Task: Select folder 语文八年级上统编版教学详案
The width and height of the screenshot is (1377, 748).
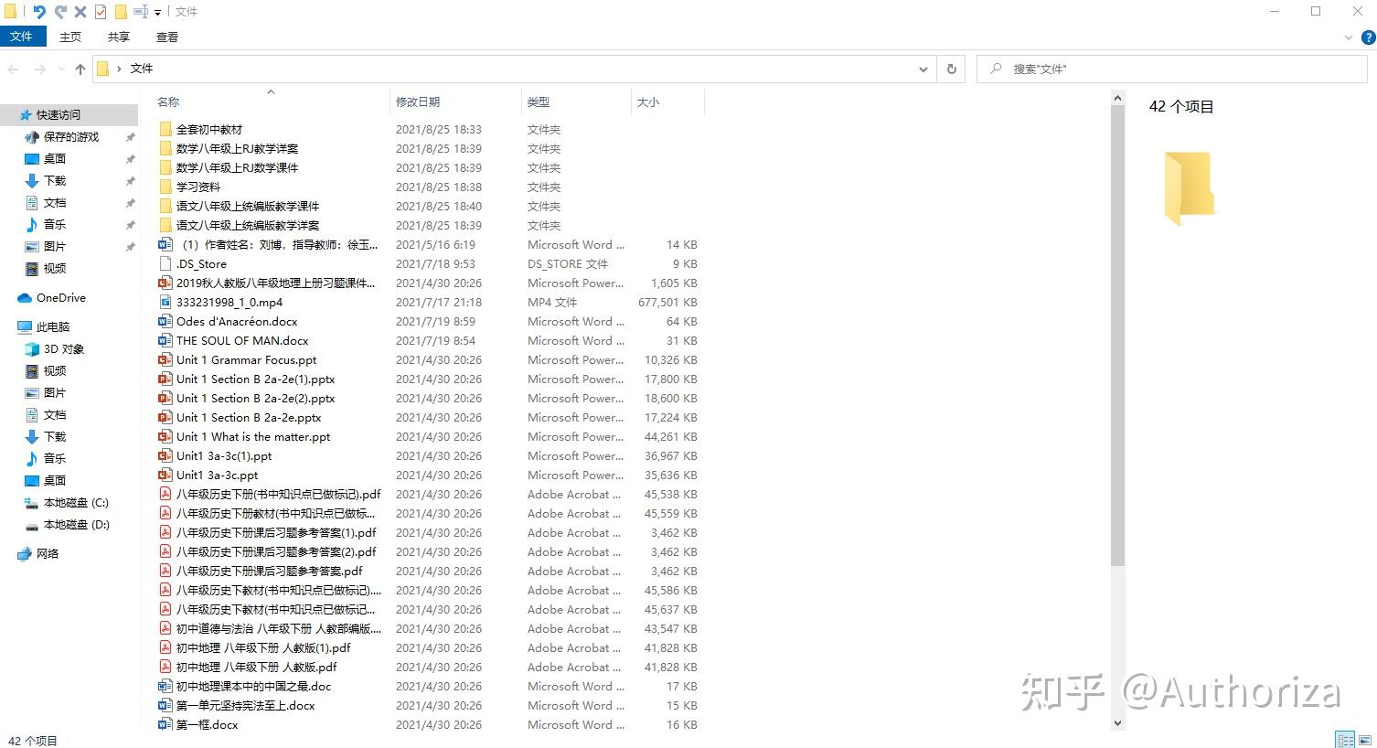Action: (x=247, y=225)
